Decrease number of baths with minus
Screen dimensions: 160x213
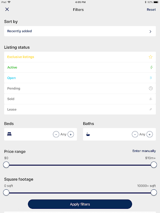tap(135, 134)
